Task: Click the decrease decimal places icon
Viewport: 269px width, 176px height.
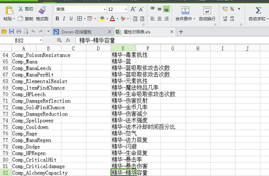Action: coord(232,18)
